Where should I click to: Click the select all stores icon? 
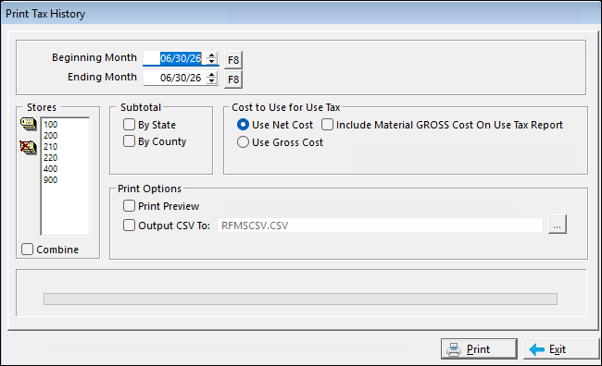pyautogui.click(x=28, y=124)
